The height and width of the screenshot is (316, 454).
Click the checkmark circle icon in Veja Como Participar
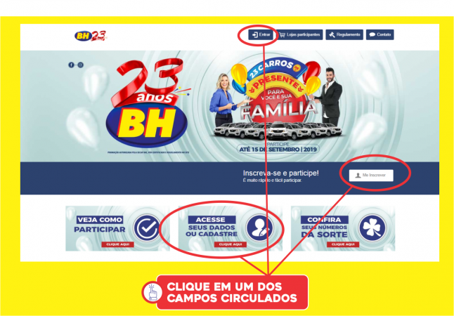coord(147,228)
